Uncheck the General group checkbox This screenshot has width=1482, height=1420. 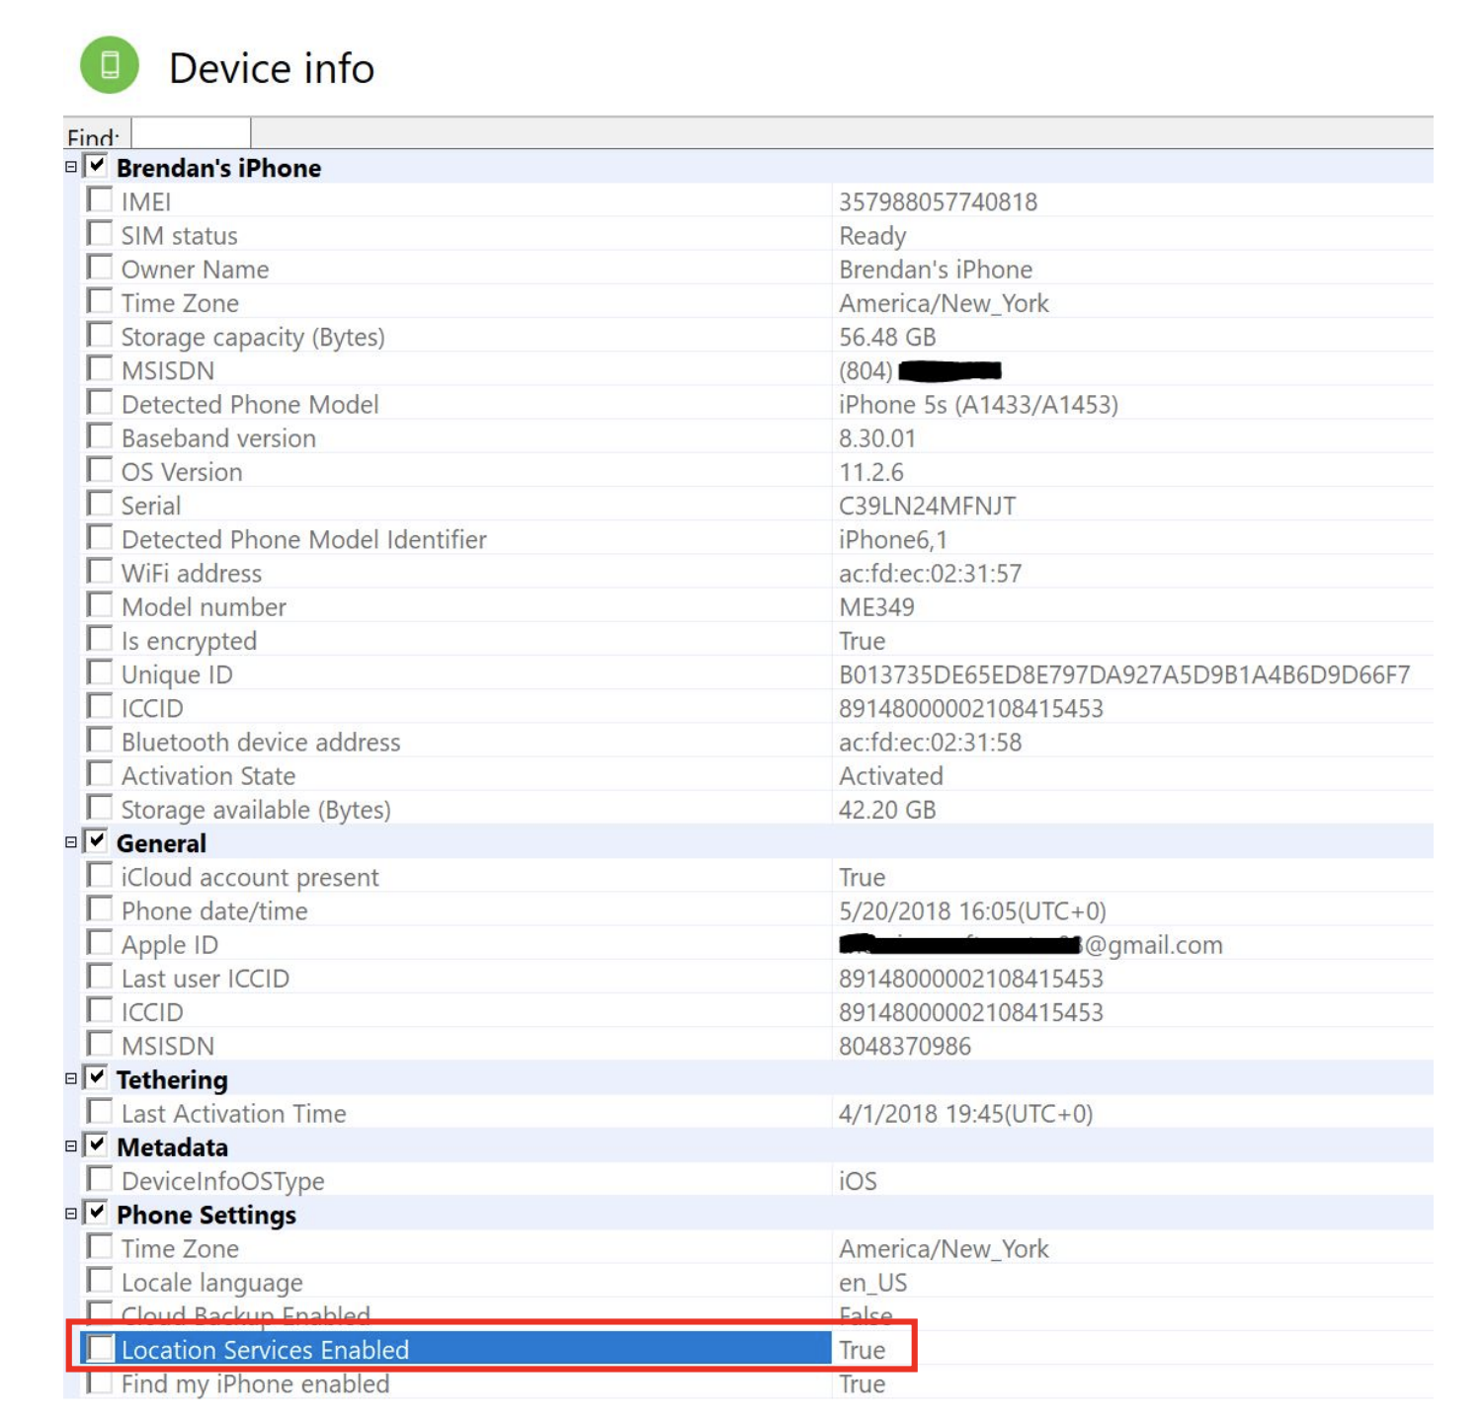pyautogui.click(x=96, y=841)
